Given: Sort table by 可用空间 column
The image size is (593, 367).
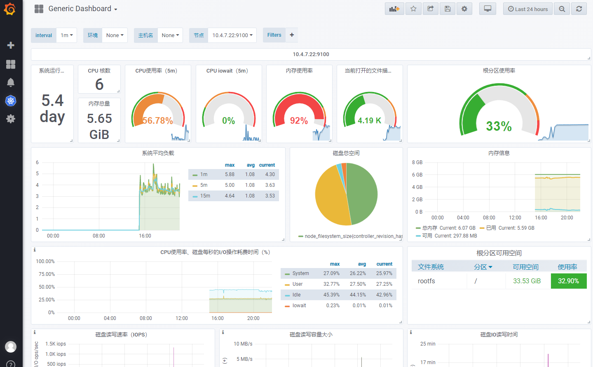Looking at the screenshot, I should coord(525,267).
